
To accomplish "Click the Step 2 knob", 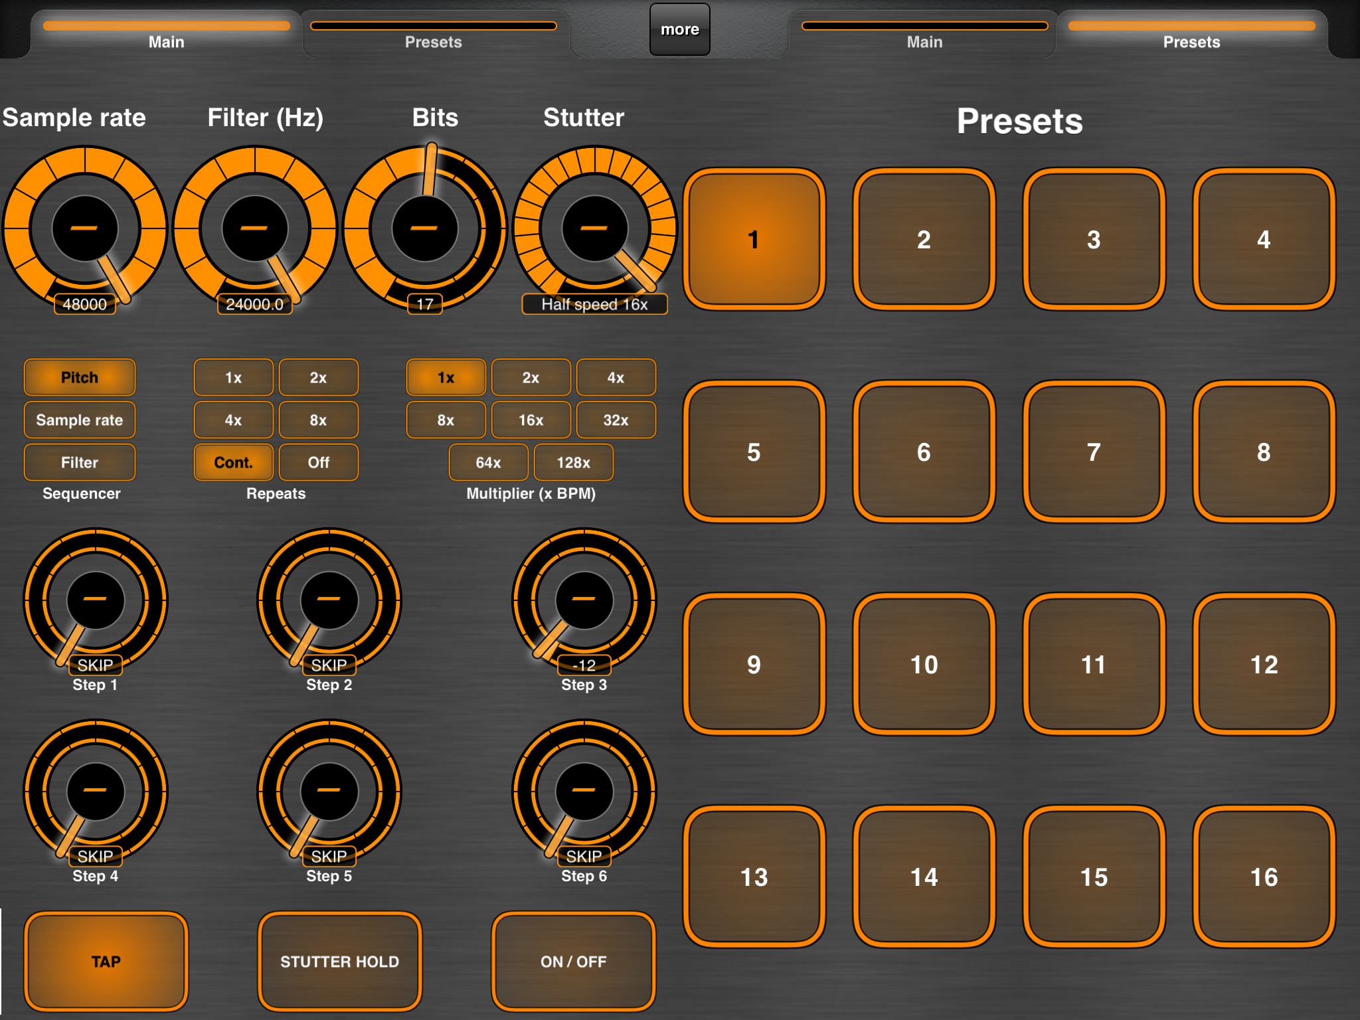I will click(x=329, y=600).
